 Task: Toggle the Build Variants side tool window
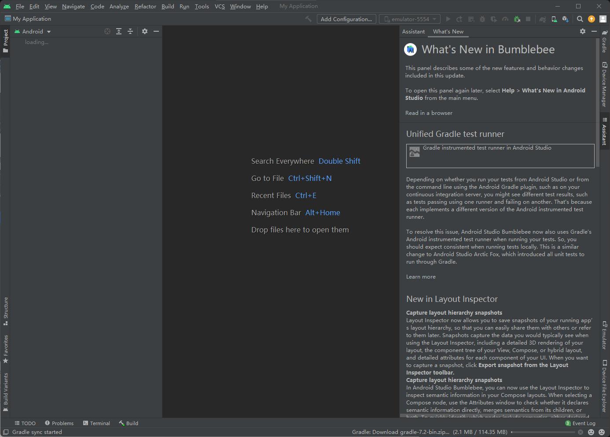click(5, 392)
